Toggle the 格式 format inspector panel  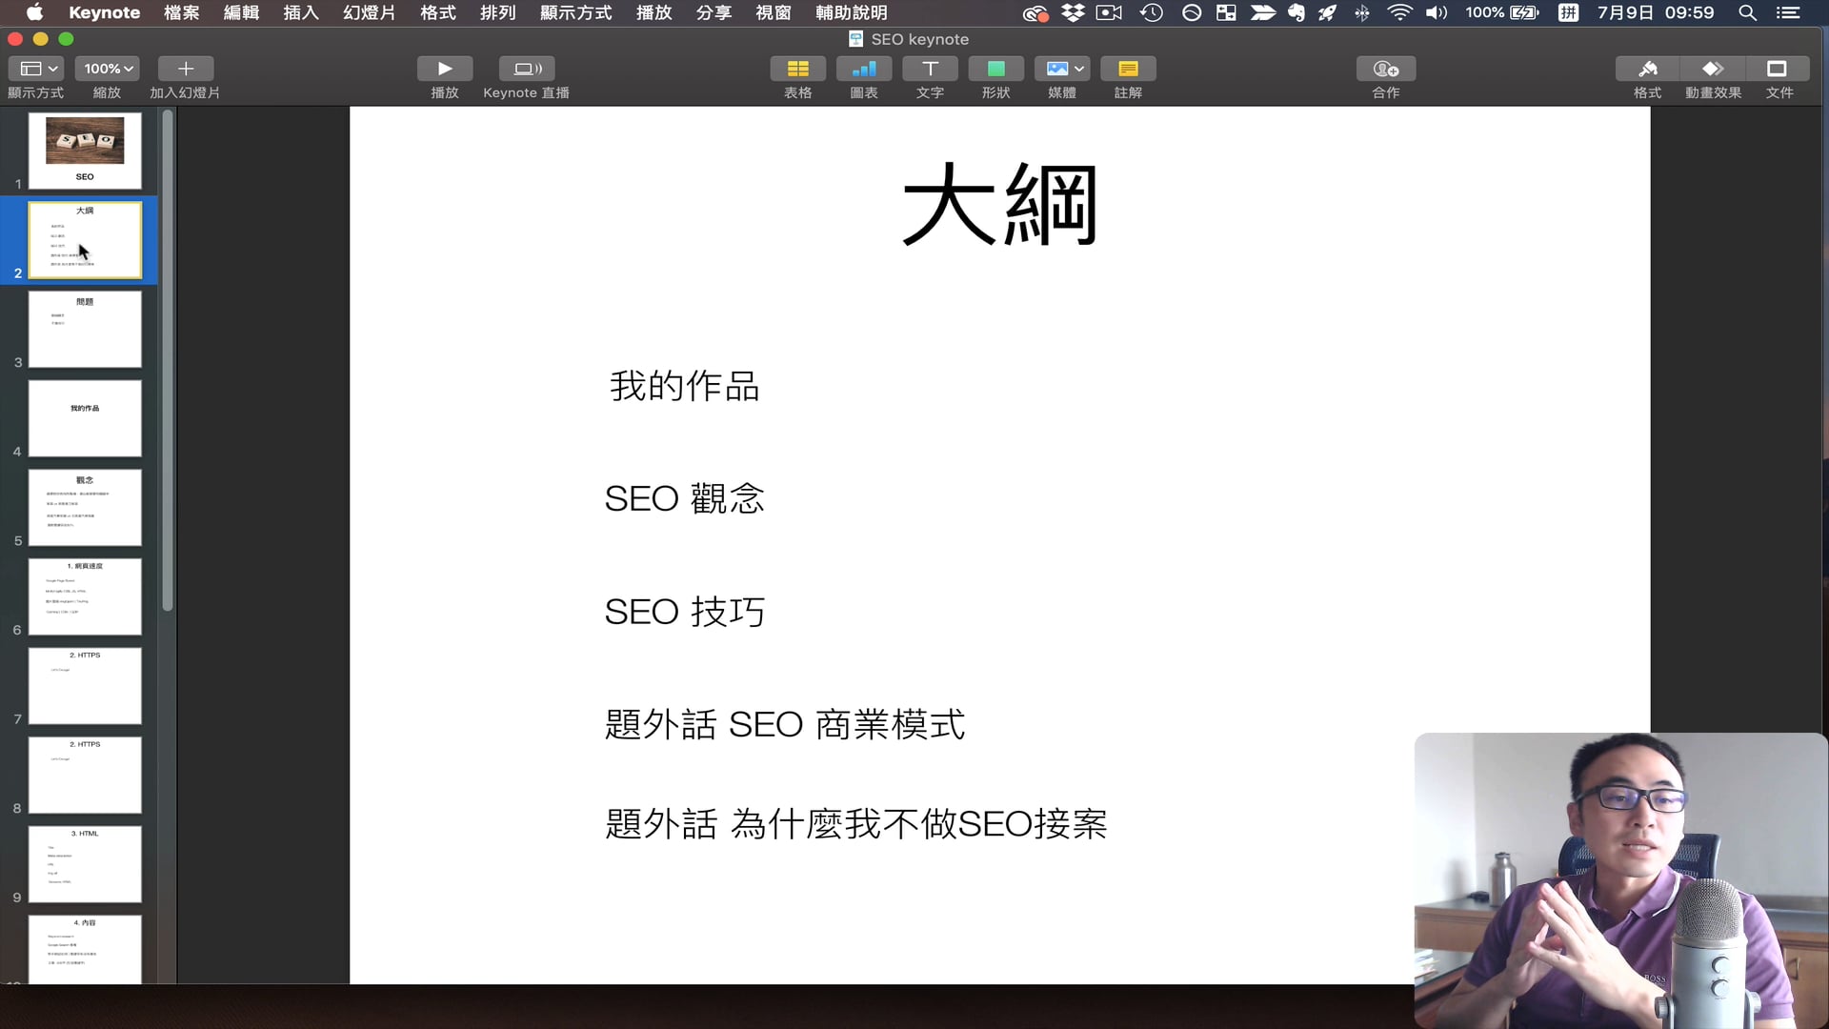click(1647, 69)
